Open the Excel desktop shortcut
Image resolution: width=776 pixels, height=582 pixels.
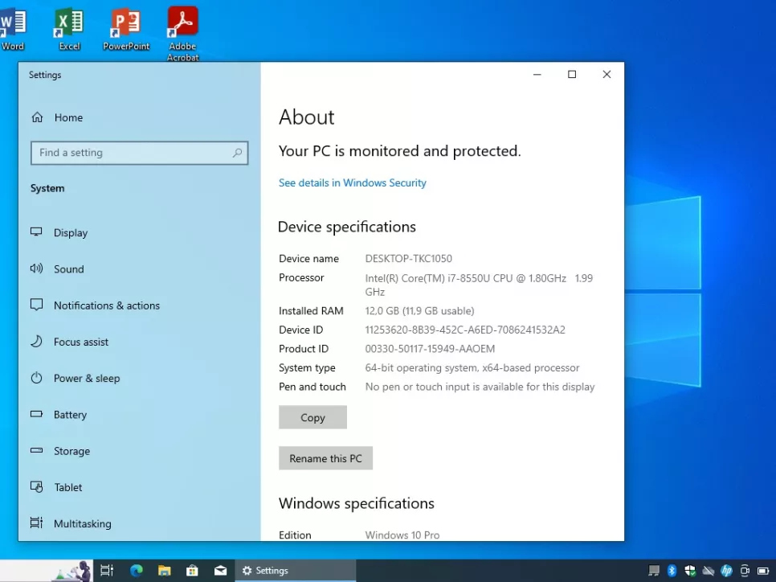69,28
